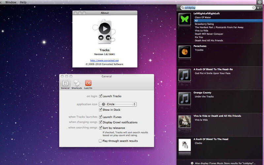Play Death Will Never Conquer
Viewport: 264px width, 165px height.
click(x=209, y=34)
